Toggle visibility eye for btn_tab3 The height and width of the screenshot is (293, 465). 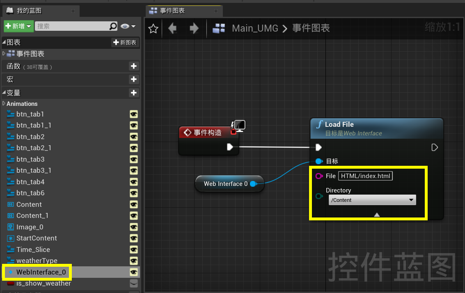tap(134, 159)
